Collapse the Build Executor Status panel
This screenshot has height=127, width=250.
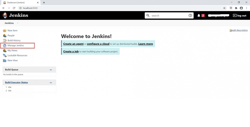pyautogui.click(x=51, y=83)
